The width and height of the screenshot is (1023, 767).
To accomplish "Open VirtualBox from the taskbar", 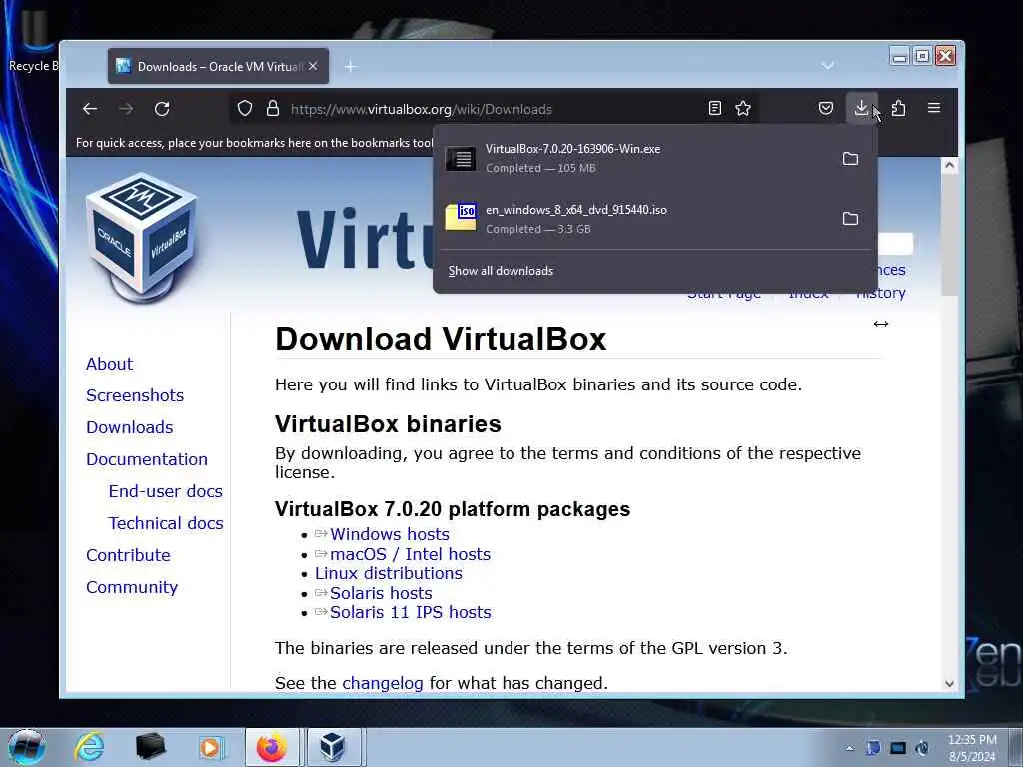I will pyautogui.click(x=332, y=747).
